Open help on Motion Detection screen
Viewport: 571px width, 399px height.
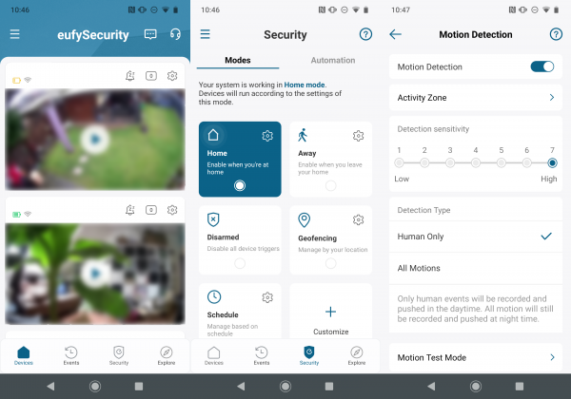556,34
